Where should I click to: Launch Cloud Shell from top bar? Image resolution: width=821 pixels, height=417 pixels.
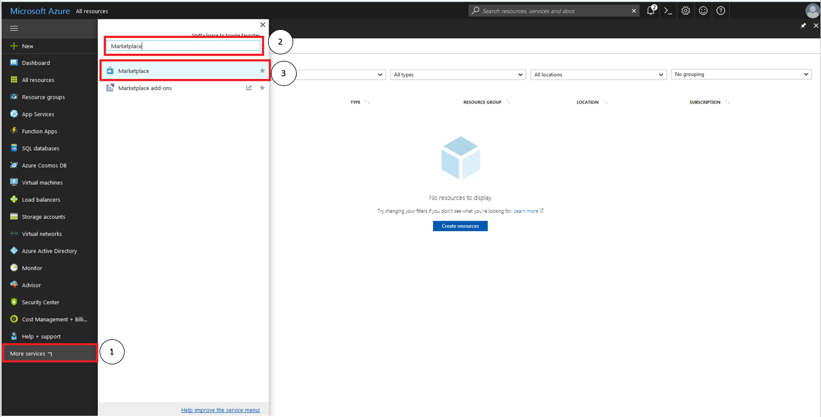(x=668, y=11)
